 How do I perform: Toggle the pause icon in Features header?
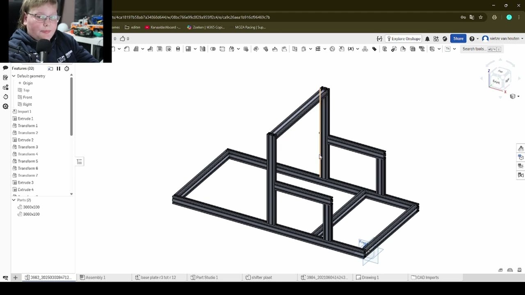pyautogui.click(x=58, y=68)
